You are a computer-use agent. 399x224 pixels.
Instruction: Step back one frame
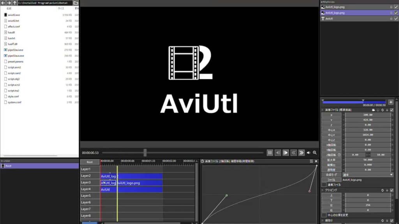coord(277,152)
